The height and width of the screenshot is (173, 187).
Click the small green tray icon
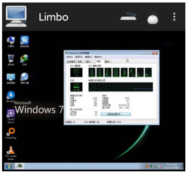click(151, 166)
